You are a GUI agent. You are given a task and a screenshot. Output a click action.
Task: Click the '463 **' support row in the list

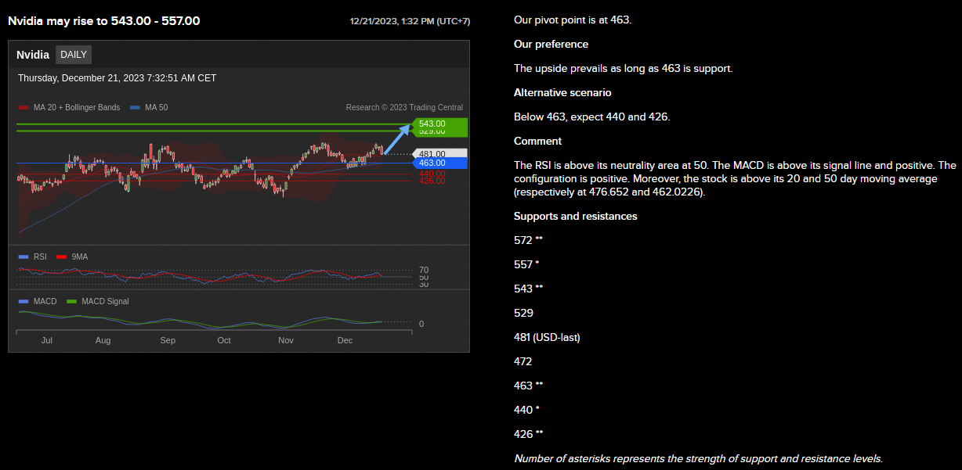coord(528,386)
